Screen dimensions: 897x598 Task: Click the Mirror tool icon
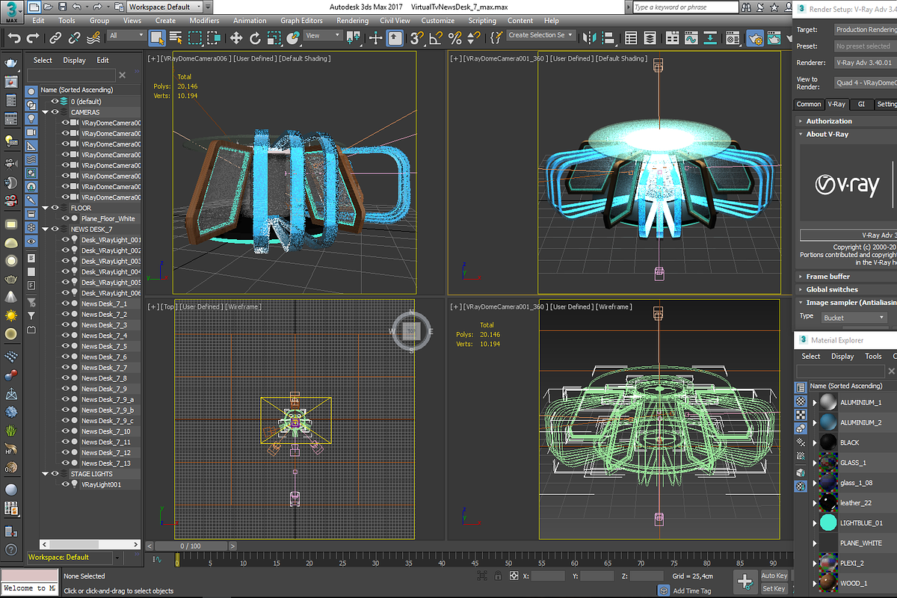(x=590, y=37)
